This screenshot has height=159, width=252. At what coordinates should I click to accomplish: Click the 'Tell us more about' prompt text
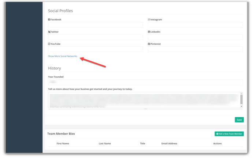tap(90, 89)
